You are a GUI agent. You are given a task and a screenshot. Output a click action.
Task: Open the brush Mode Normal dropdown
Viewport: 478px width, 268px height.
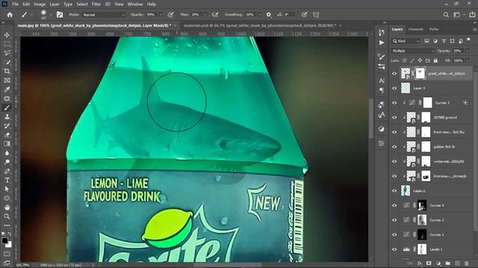(103, 15)
